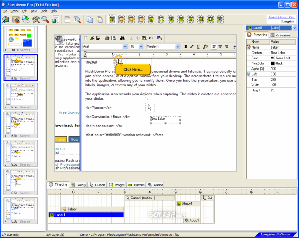This screenshot has height=238, width=299.
Task: Click the Alpha (%) value 100
Action: [283, 69]
